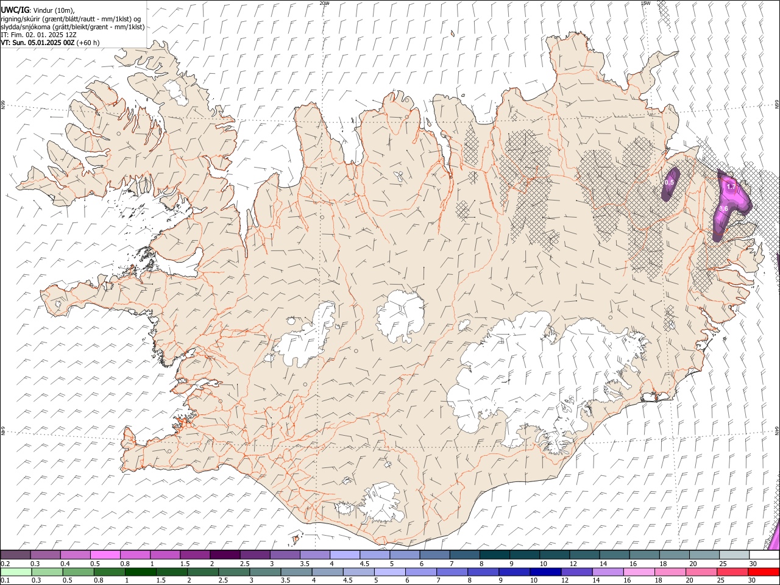The image size is (780, 585).
Task: Pick the top scale pink swatch above the 0.5 label
Action: click(x=105, y=555)
